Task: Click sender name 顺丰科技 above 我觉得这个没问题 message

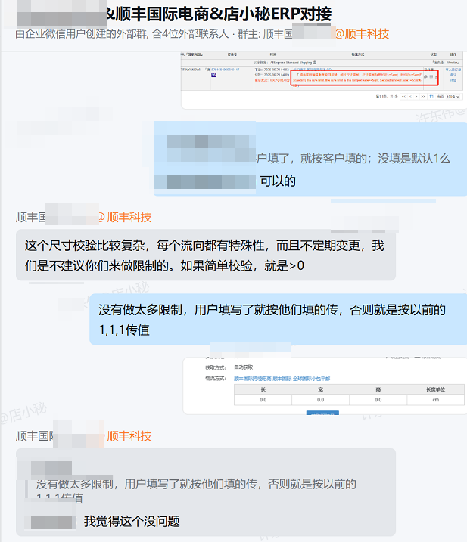Action: click(x=129, y=436)
